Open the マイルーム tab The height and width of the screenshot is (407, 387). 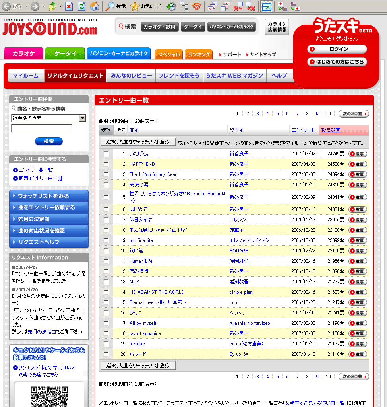[x=26, y=76]
